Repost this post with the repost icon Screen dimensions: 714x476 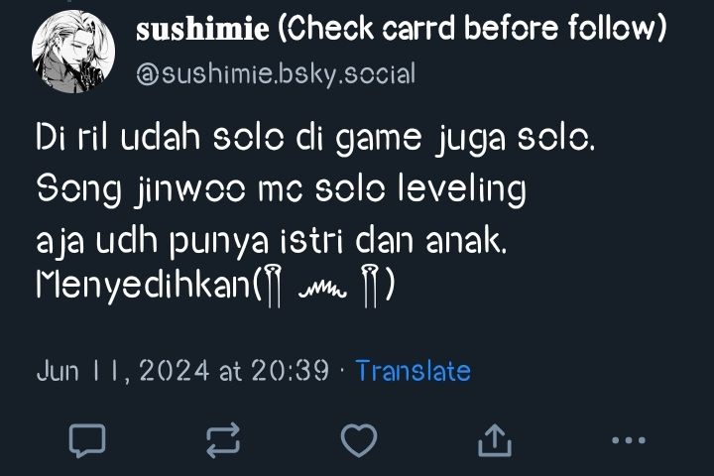click(x=223, y=440)
